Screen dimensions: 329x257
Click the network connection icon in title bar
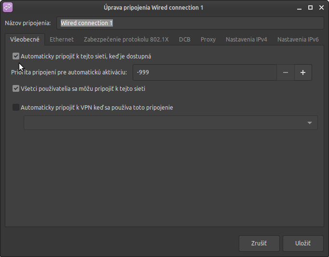(8, 7)
